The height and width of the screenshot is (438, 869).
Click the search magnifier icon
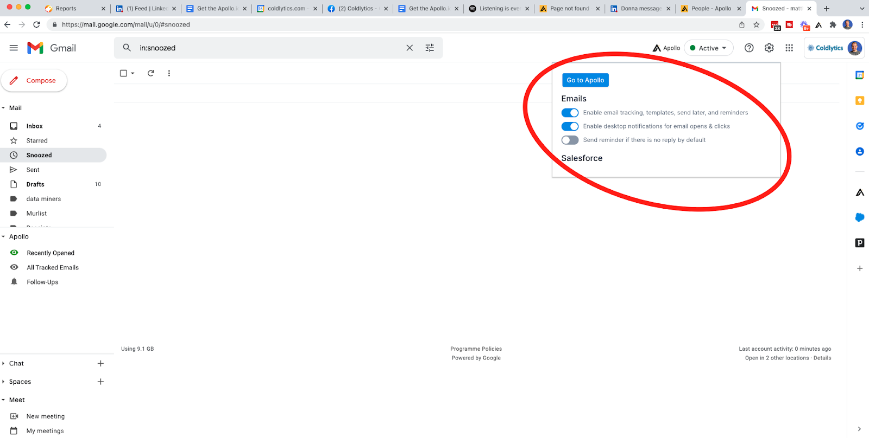point(127,48)
